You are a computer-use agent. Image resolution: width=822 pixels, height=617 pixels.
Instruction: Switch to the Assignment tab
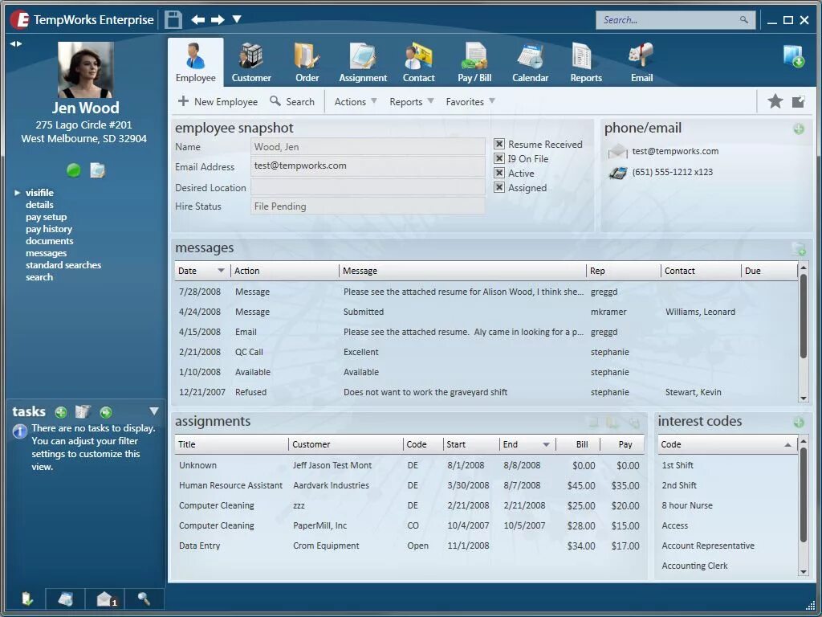click(363, 56)
